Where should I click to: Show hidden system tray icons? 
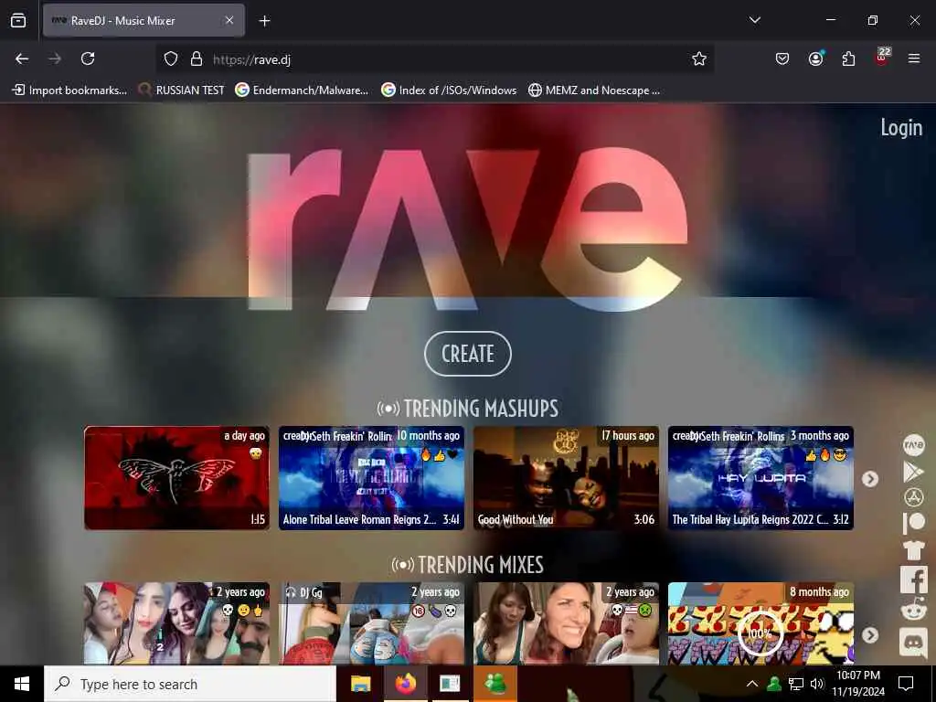[x=752, y=684]
